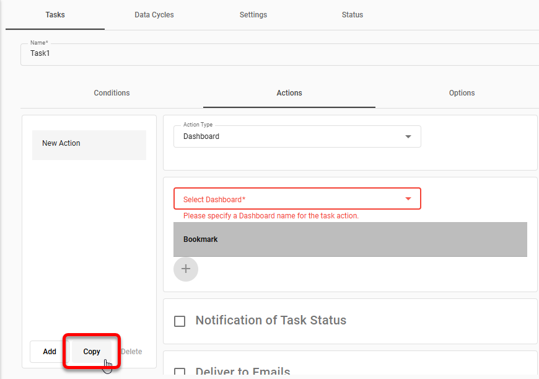Check the Deliver to Emails checkbox
Screen dimensions: 539x379
[x=180, y=371]
